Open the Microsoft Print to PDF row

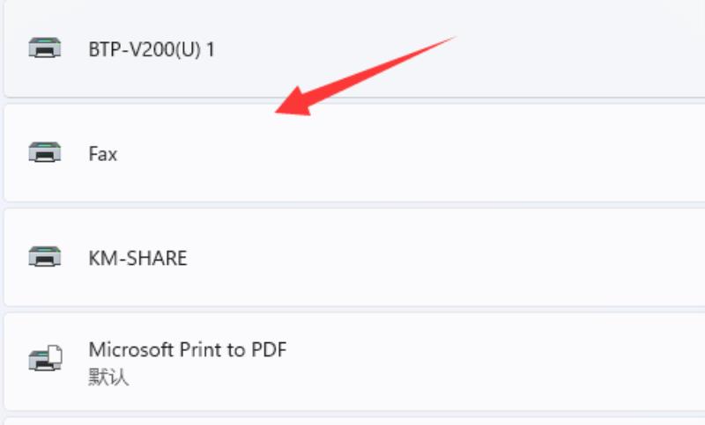(x=354, y=363)
